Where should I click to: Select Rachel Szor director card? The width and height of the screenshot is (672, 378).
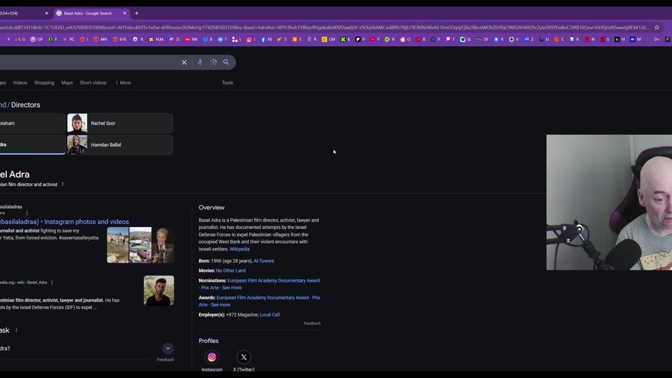tap(120, 123)
